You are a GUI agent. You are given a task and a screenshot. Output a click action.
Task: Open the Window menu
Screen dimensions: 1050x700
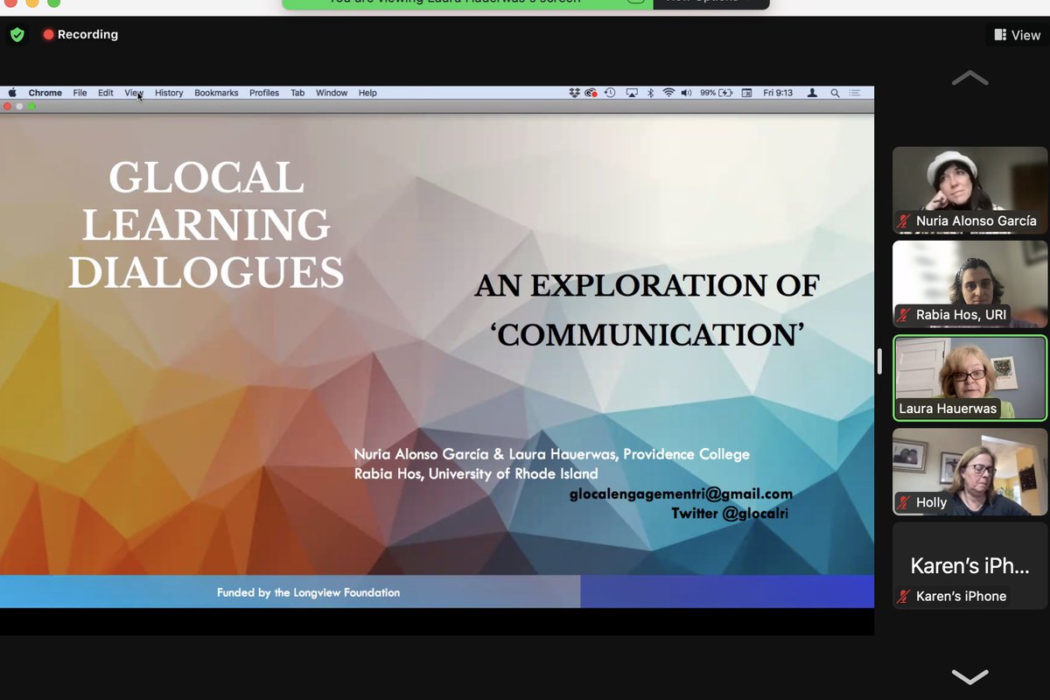click(332, 93)
